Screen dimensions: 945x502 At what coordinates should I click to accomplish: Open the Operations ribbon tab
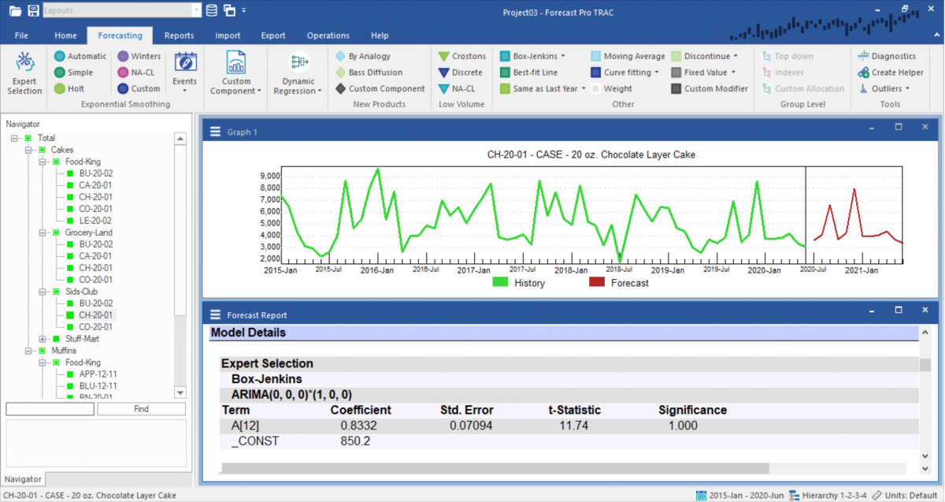(328, 35)
